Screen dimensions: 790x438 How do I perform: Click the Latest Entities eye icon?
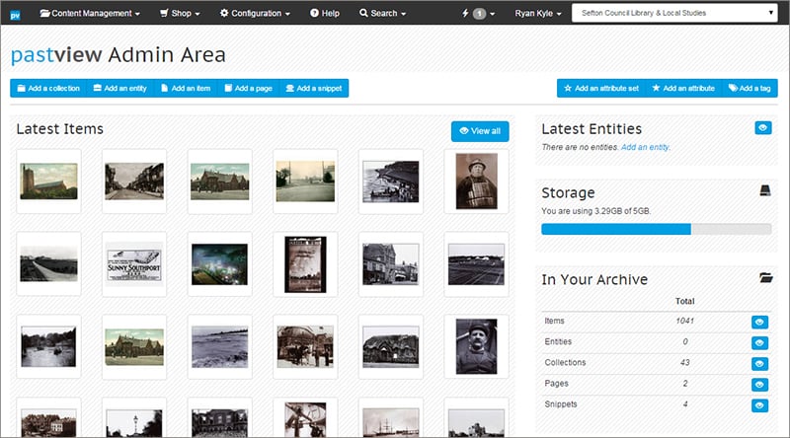click(x=762, y=128)
